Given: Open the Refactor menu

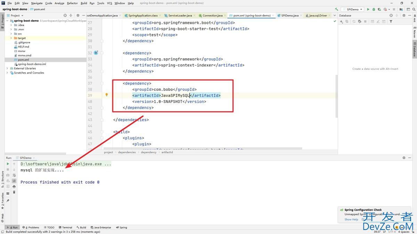Looking at the screenshot, I should 72,3.
